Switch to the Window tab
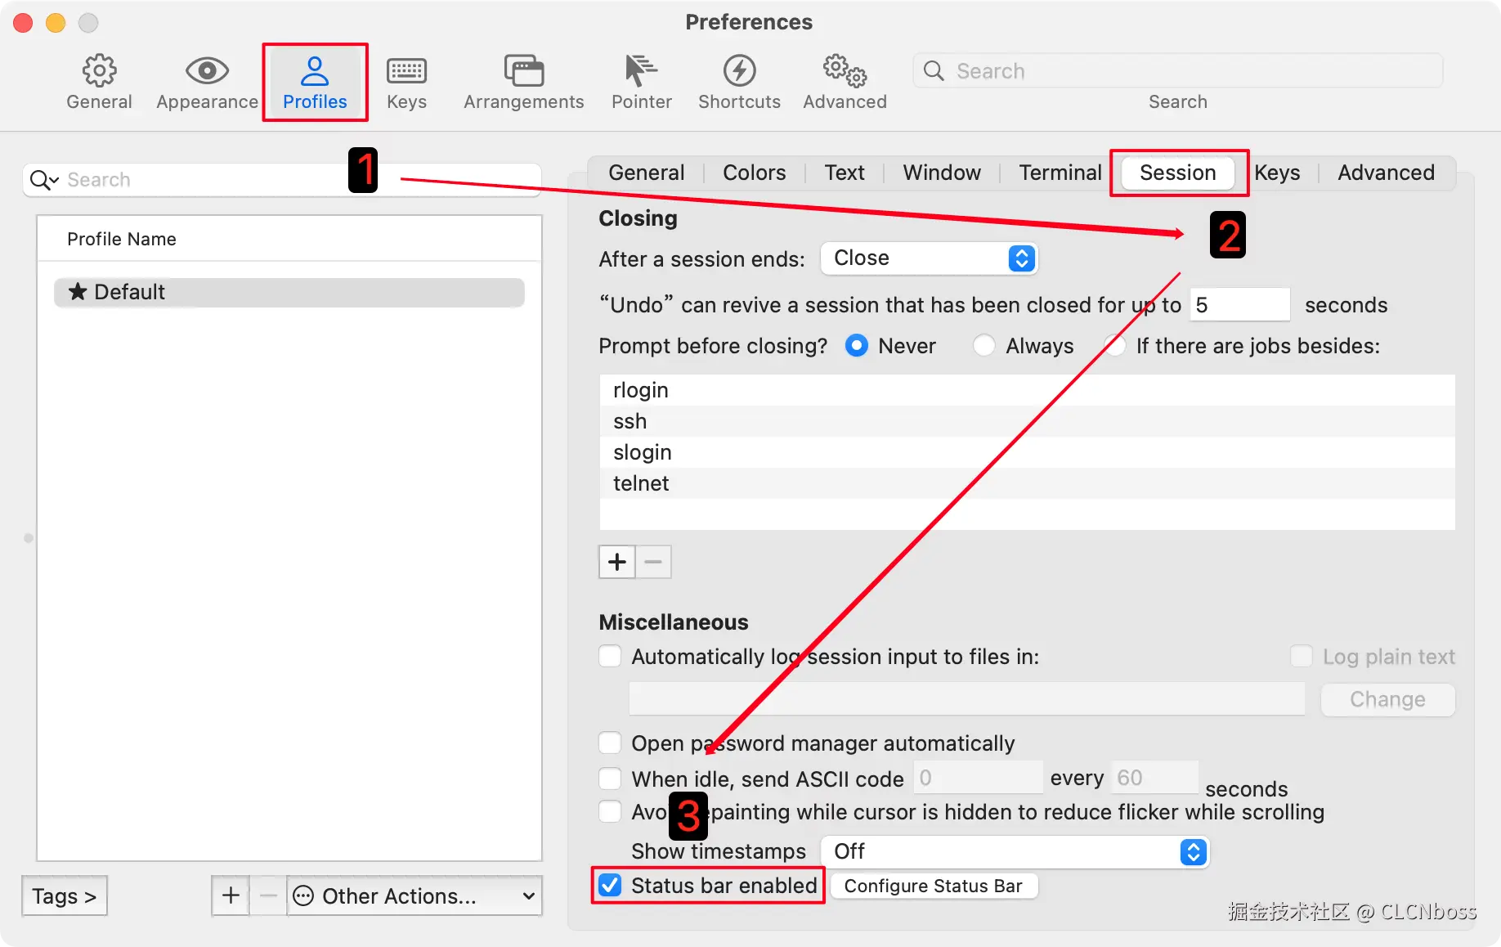Image resolution: width=1501 pixels, height=947 pixels. click(942, 173)
